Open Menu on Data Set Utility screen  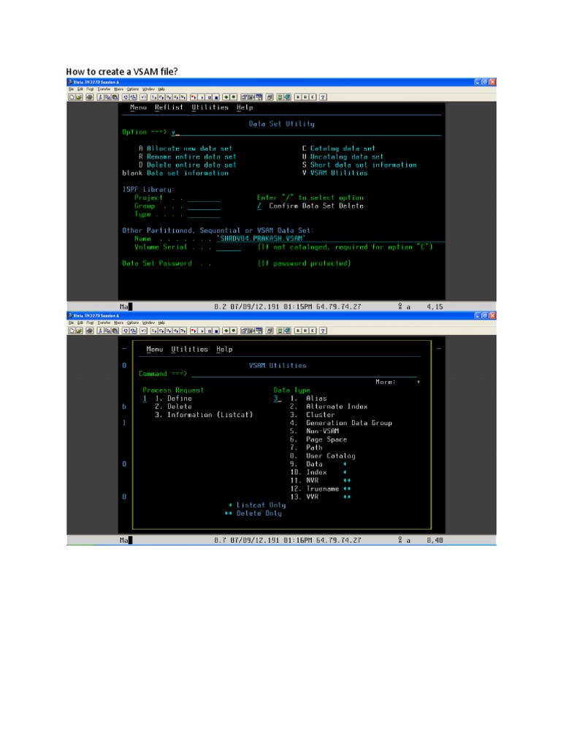pyautogui.click(x=138, y=108)
